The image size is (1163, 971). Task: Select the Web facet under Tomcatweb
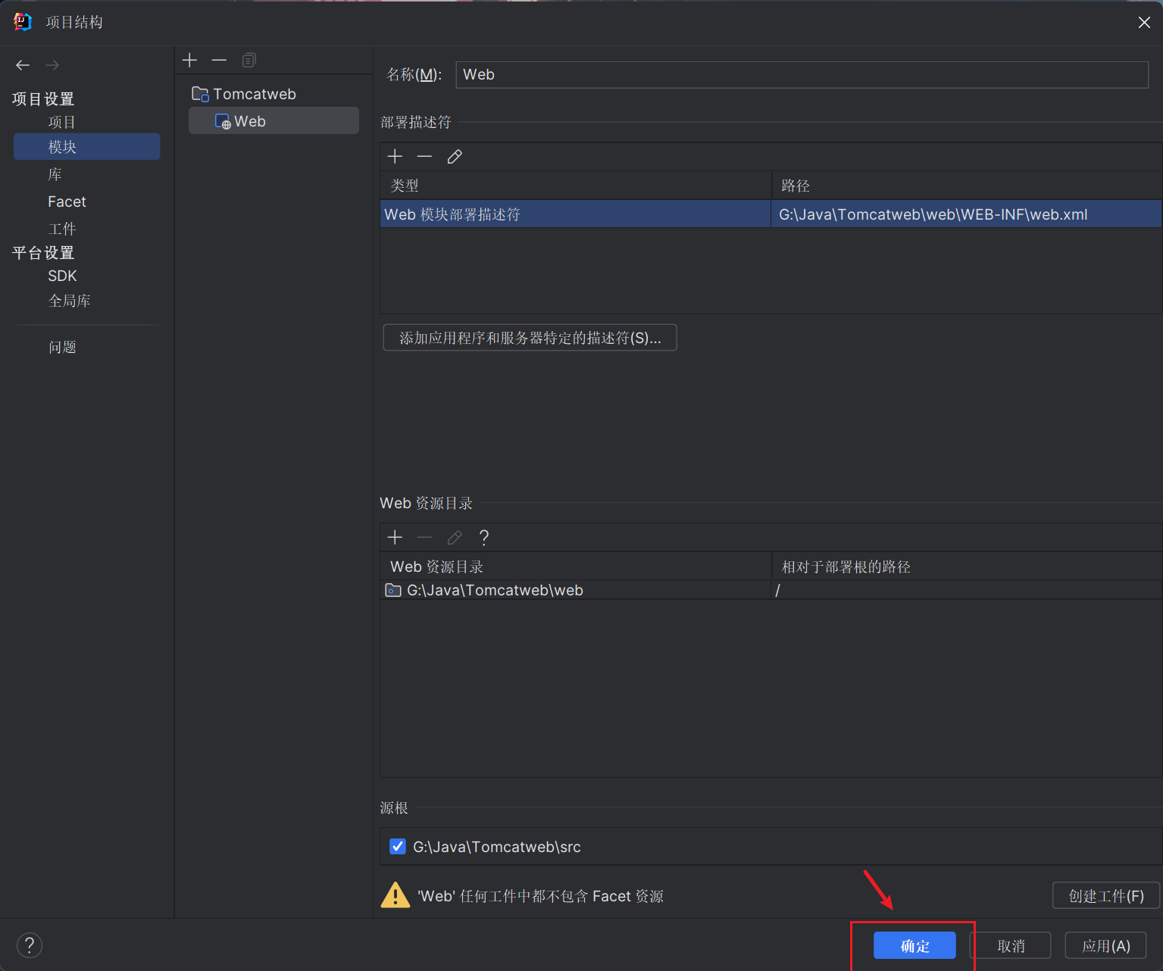[x=250, y=121]
